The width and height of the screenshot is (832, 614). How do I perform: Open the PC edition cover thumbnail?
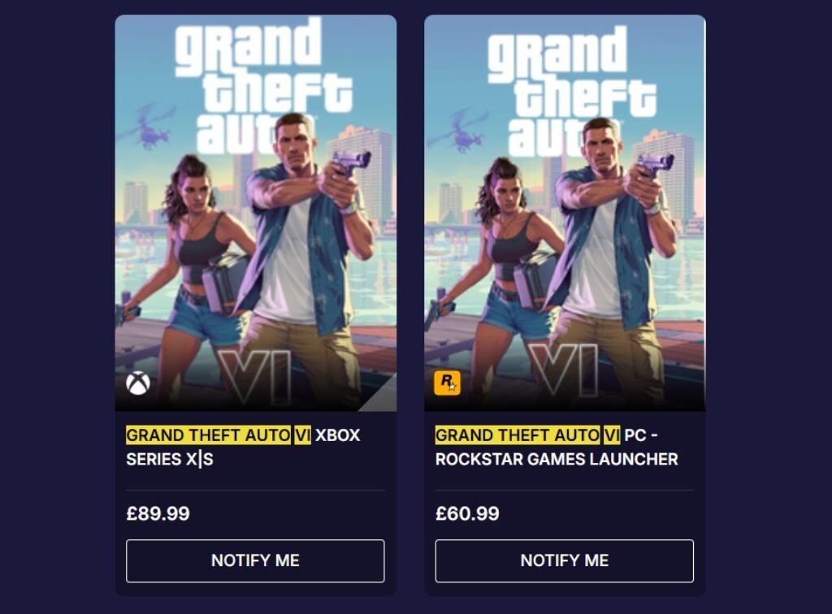pos(565,213)
